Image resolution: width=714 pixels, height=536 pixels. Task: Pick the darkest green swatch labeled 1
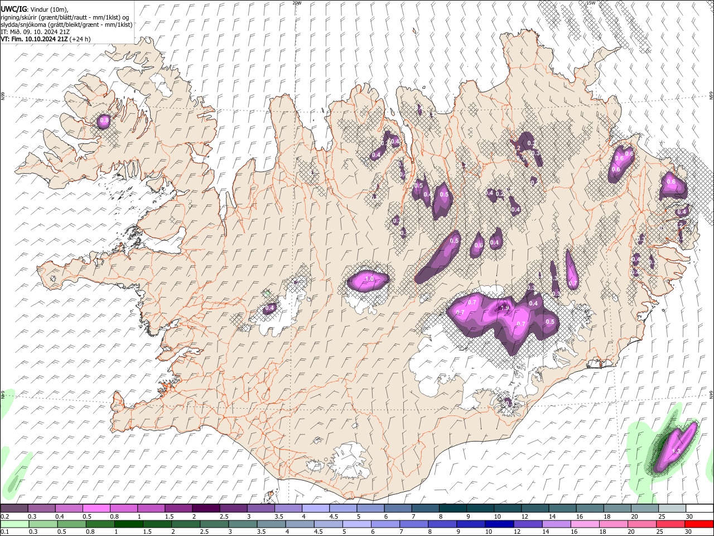coord(129,524)
